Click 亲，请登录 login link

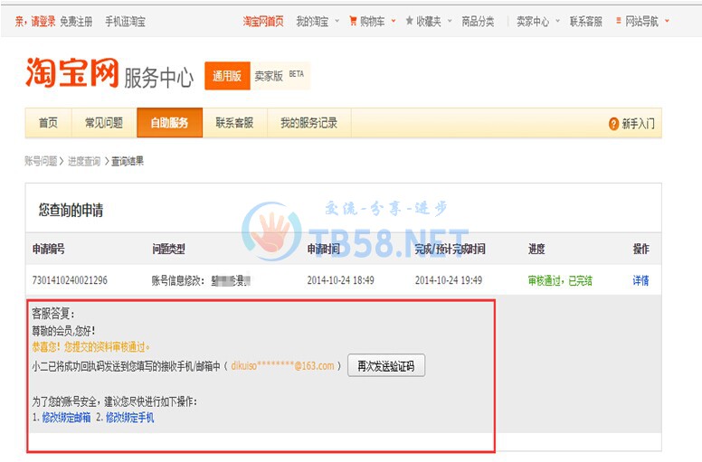[x=35, y=21]
